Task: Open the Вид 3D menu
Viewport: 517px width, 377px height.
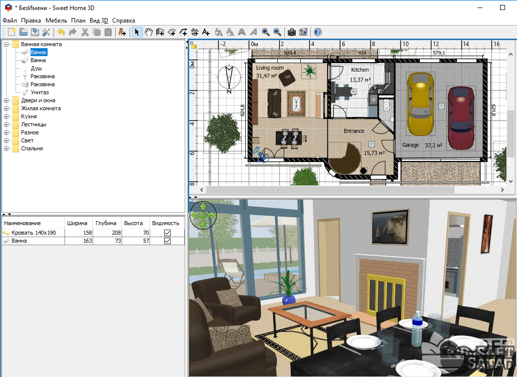Action: pos(99,21)
